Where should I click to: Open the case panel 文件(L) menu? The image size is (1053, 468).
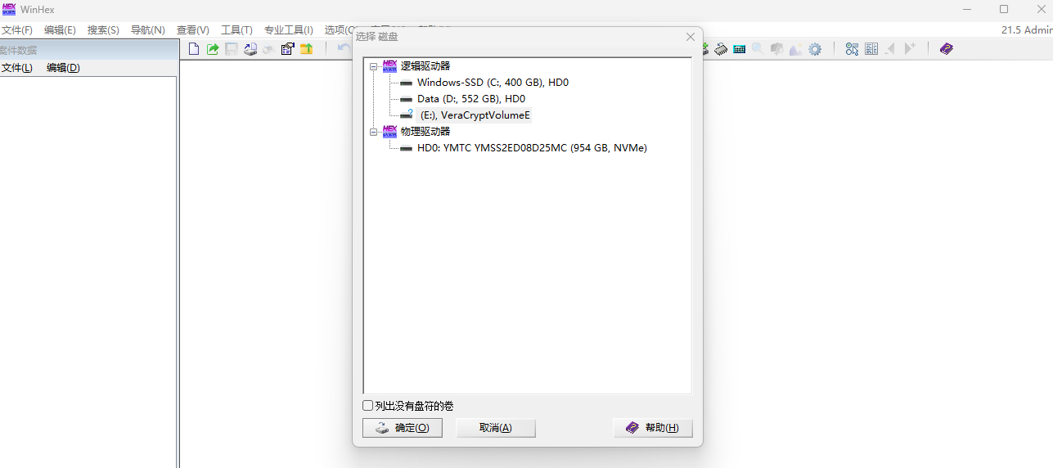click(16, 68)
